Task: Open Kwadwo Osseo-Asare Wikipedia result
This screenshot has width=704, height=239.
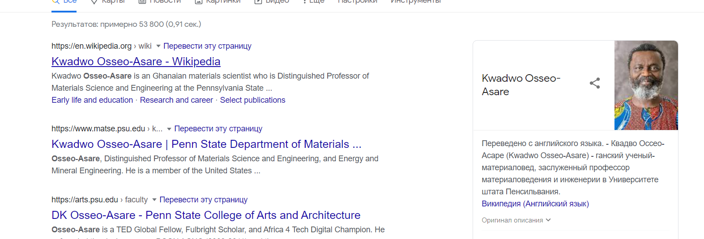Action: [136, 62]
